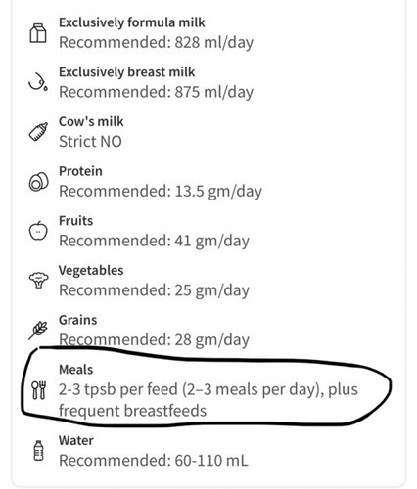Click the Recommended 875 ml/day breast milk value
The width and height of the screenshot is (417, 489).
point(156,92)
